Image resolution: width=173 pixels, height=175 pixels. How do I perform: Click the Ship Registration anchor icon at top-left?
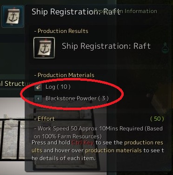(13, 16)
